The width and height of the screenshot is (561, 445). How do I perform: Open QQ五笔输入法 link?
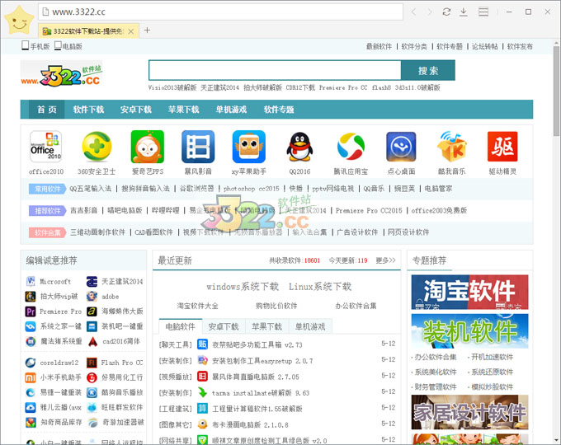tap(91, 189)
